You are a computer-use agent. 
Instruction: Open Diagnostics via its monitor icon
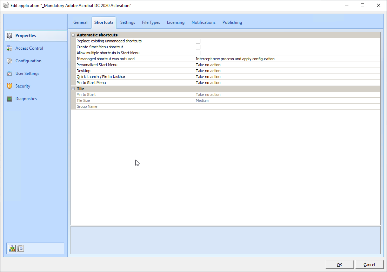(x=9, y=99)
